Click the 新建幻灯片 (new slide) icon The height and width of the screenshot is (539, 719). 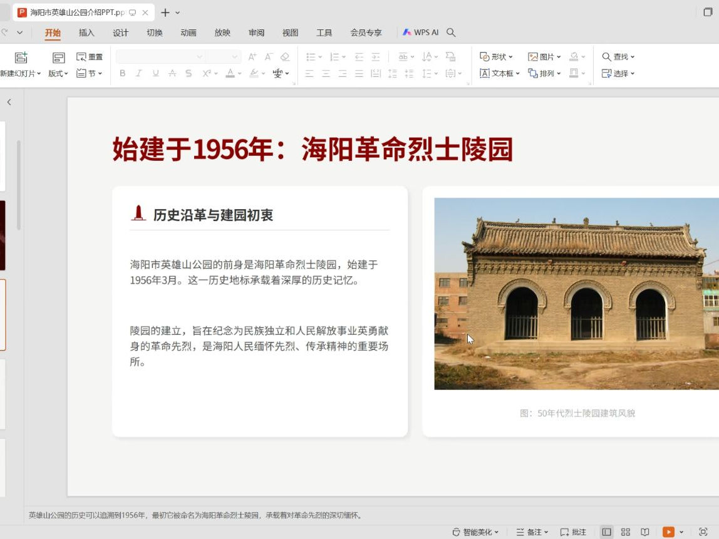[x=21, y=58]
